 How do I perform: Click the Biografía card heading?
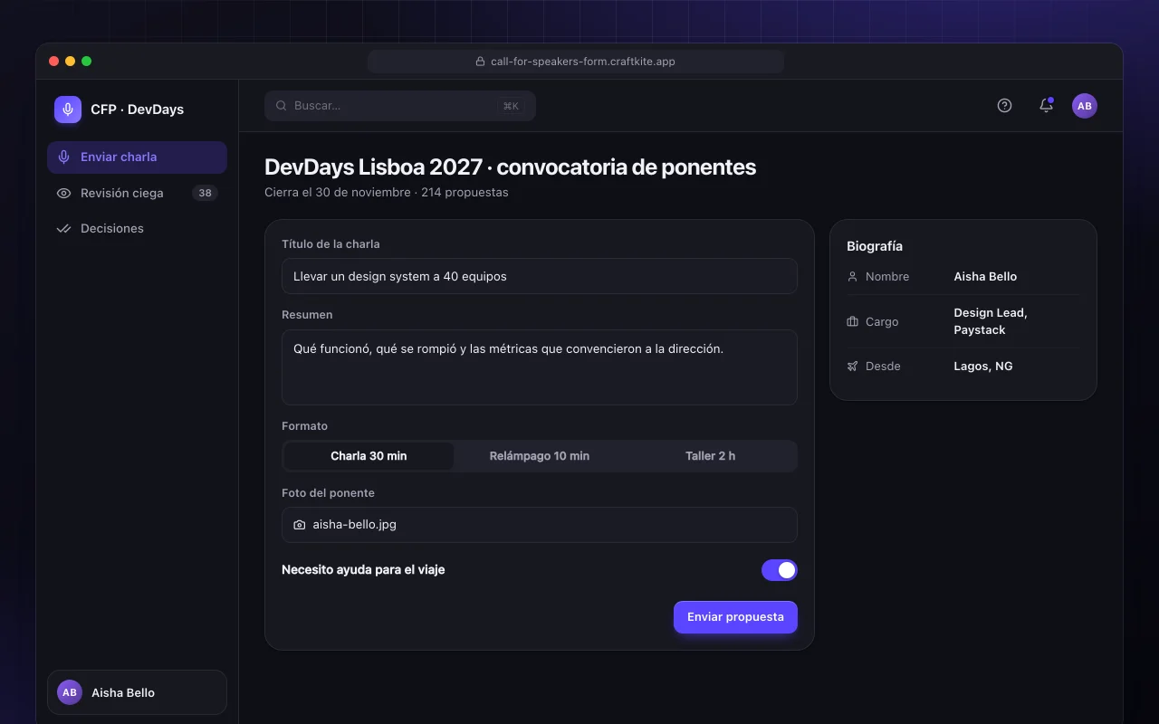875,246
